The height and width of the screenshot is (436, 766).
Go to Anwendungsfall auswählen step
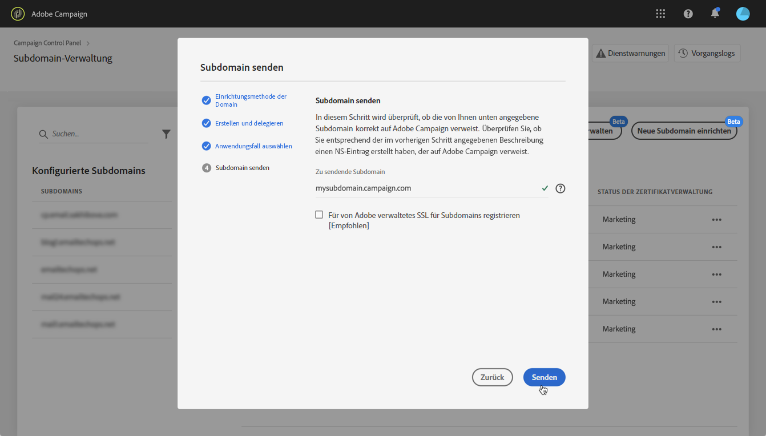[x=253, y=146]
